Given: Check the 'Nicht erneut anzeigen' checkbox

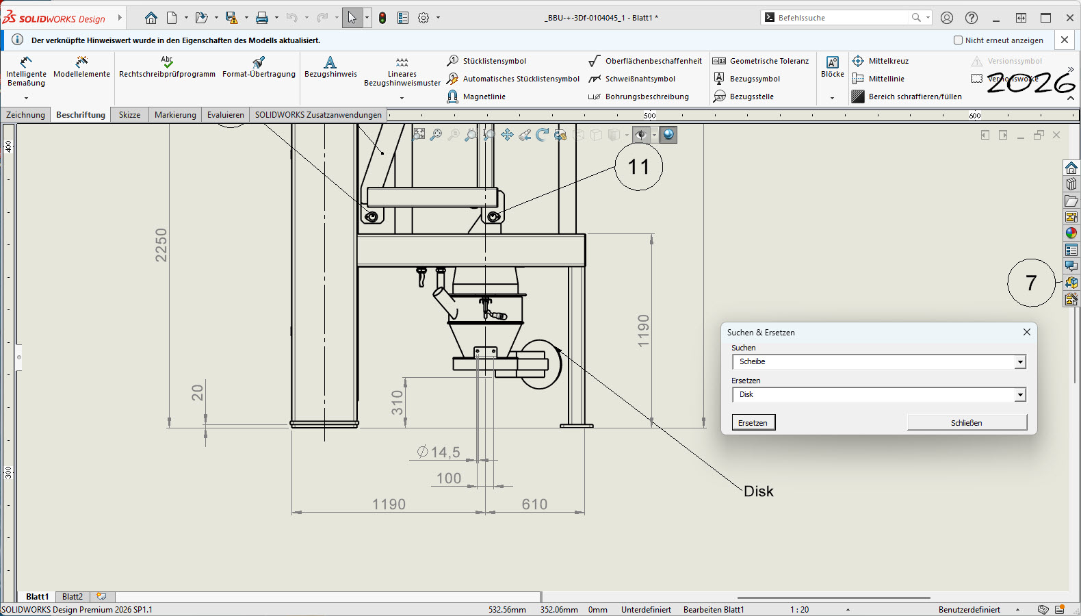Looking at the screenshot, I should pyautogui.click(x=958, y=40).
